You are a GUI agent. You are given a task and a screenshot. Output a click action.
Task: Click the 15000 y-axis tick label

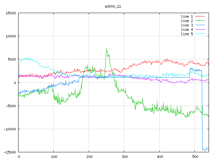coord(11,13)
